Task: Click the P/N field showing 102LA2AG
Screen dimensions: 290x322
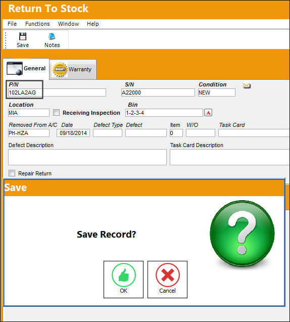Action: click(x=57, y=93)
